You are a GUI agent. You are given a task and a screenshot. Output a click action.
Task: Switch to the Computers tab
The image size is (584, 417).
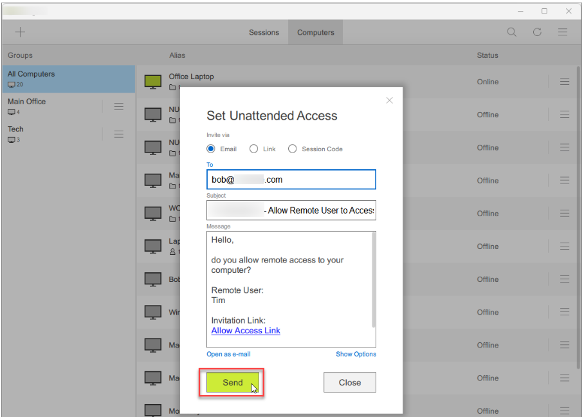(315, 32)
